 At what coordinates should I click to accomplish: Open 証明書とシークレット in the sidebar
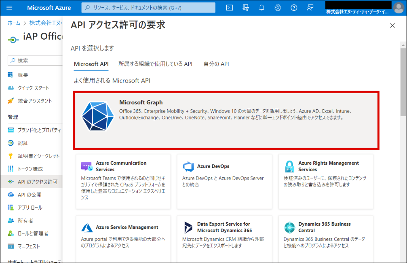click(38, 156)
